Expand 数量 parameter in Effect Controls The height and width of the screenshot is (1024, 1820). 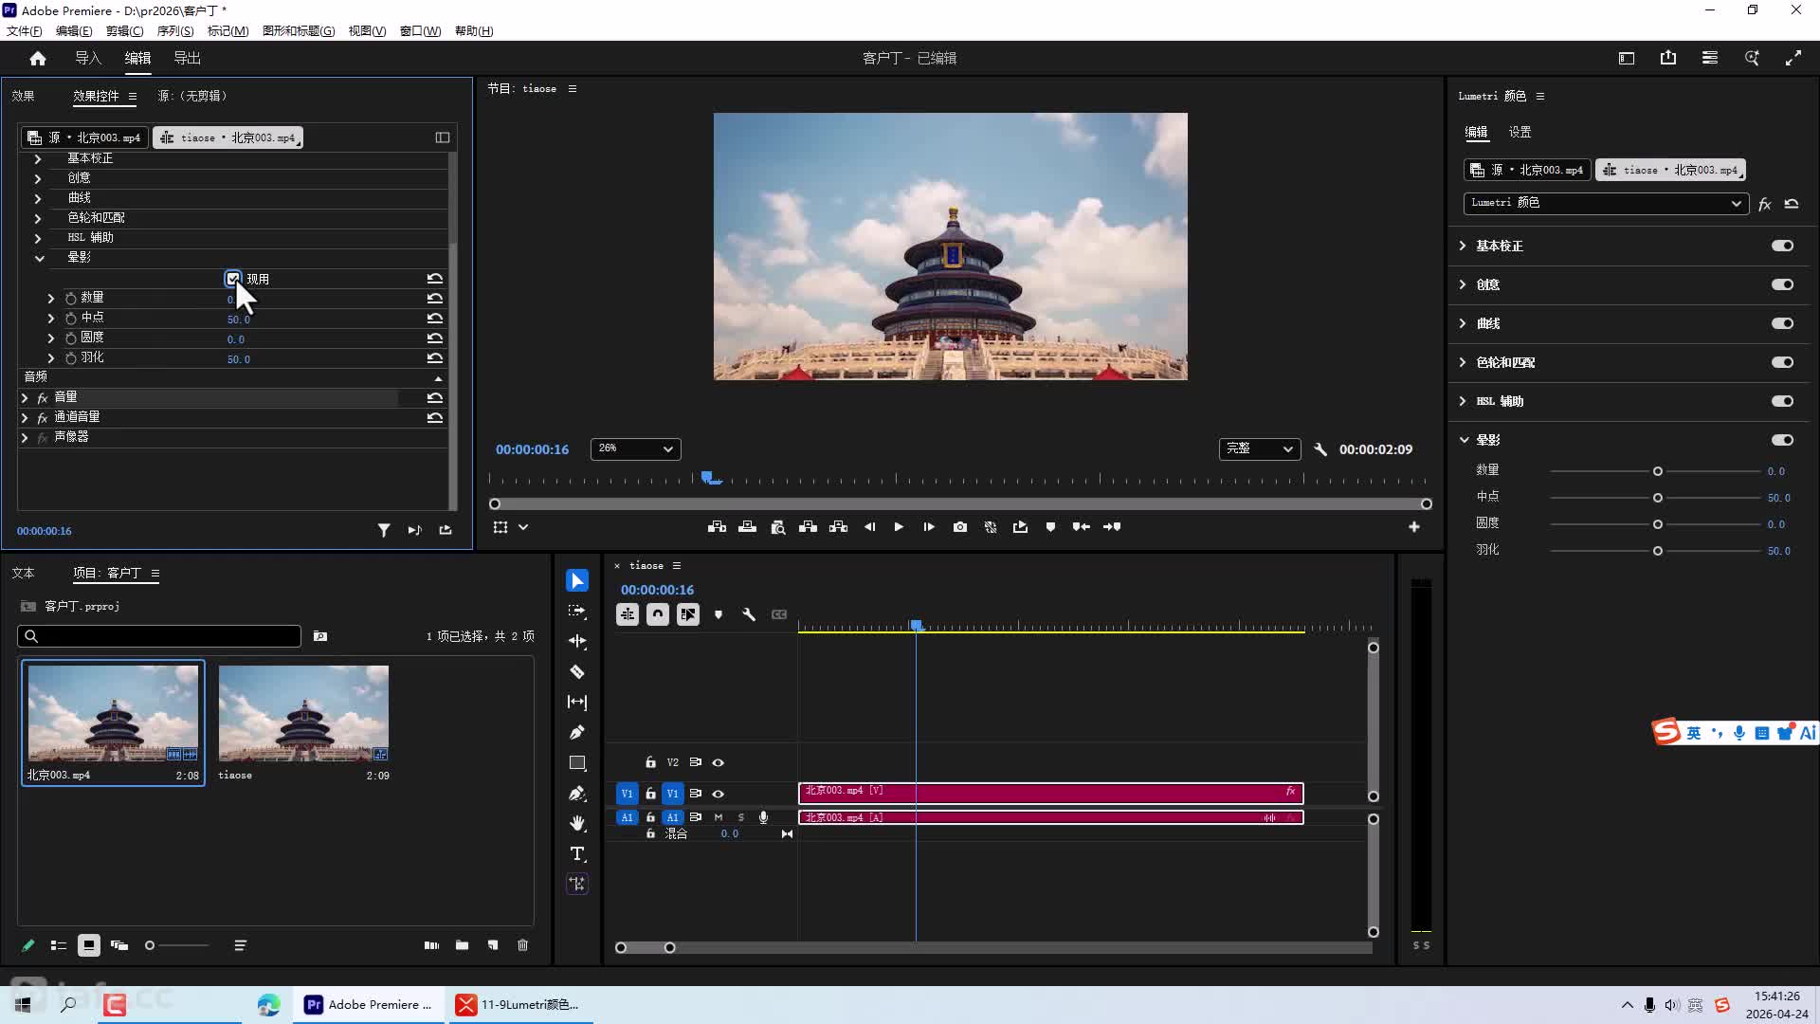point(51,298)
